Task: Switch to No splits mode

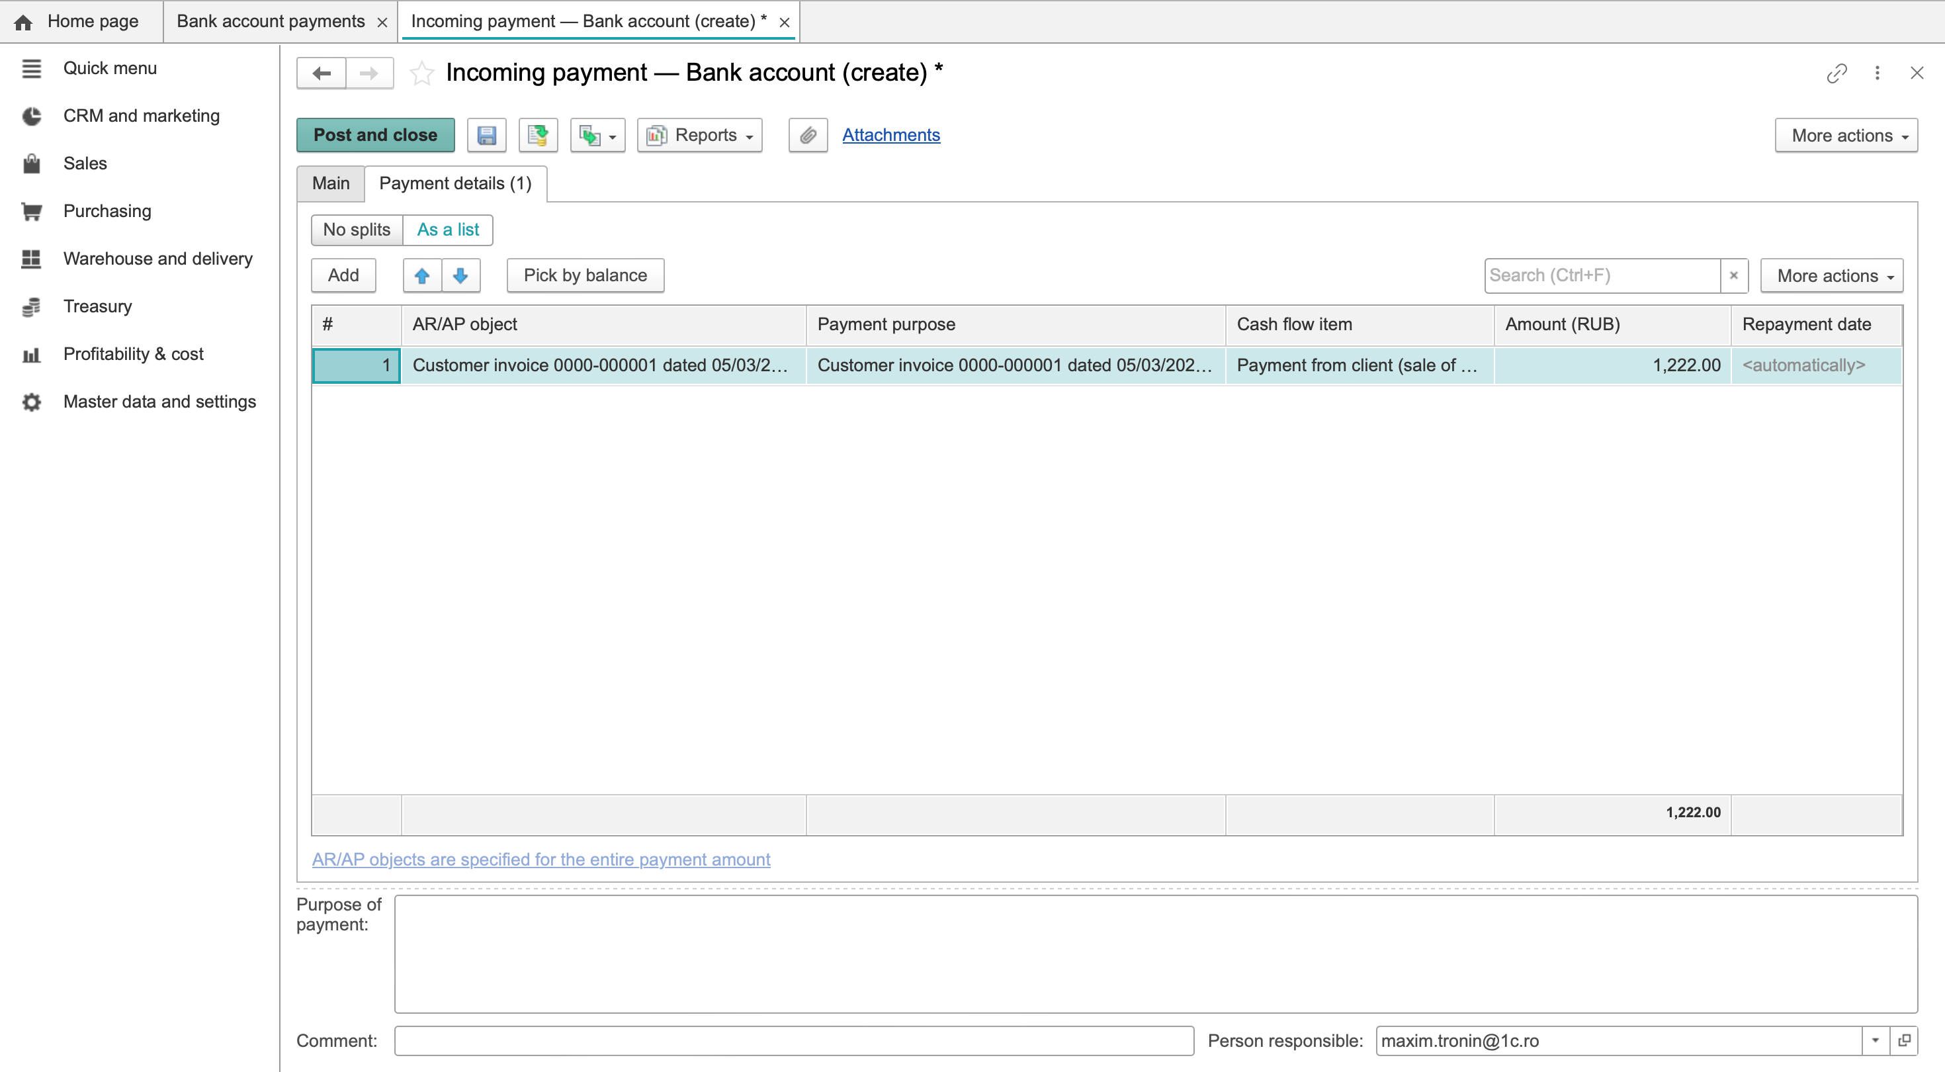Action: (357, 230)
